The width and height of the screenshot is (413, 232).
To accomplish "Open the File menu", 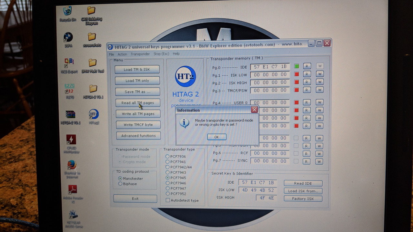I will click(x=111, y=54).
